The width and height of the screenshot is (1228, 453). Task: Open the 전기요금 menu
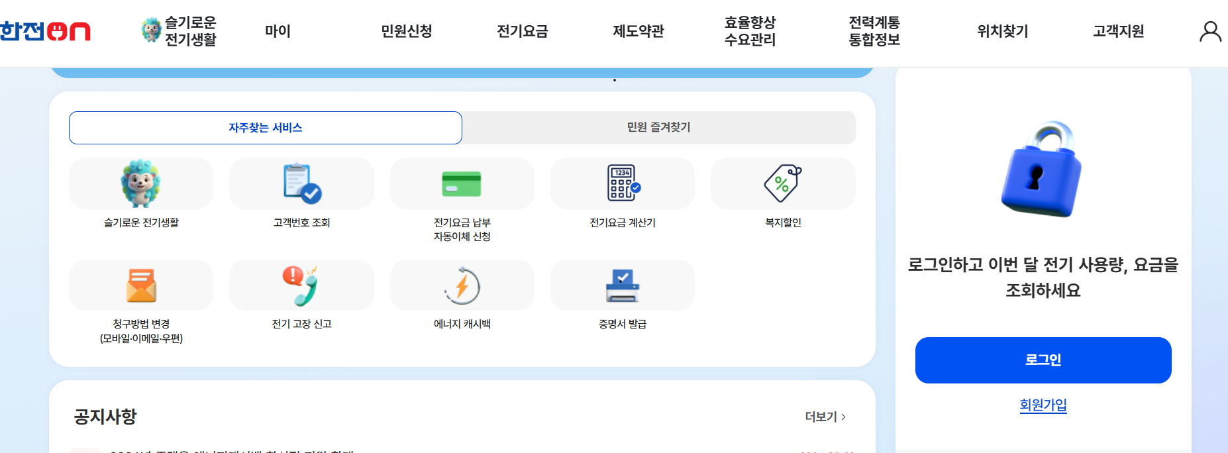pyautogui.click(x=523, y=31)
